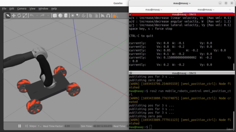
Task: Open the Camera menu in Gazebo
Action: 22,9
